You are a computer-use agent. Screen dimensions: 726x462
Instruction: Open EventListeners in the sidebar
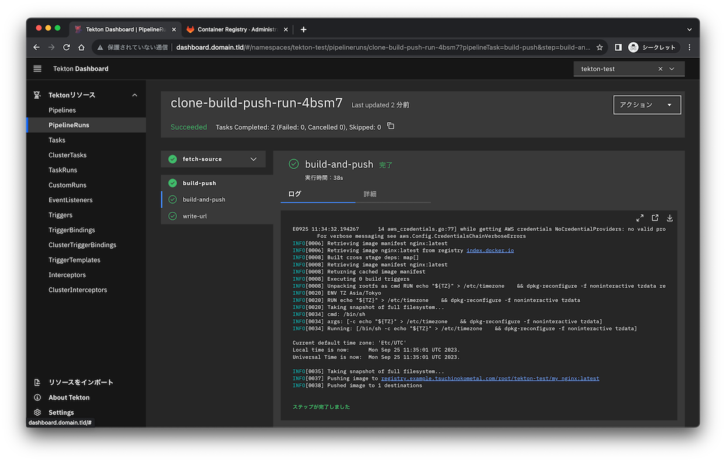86,200
